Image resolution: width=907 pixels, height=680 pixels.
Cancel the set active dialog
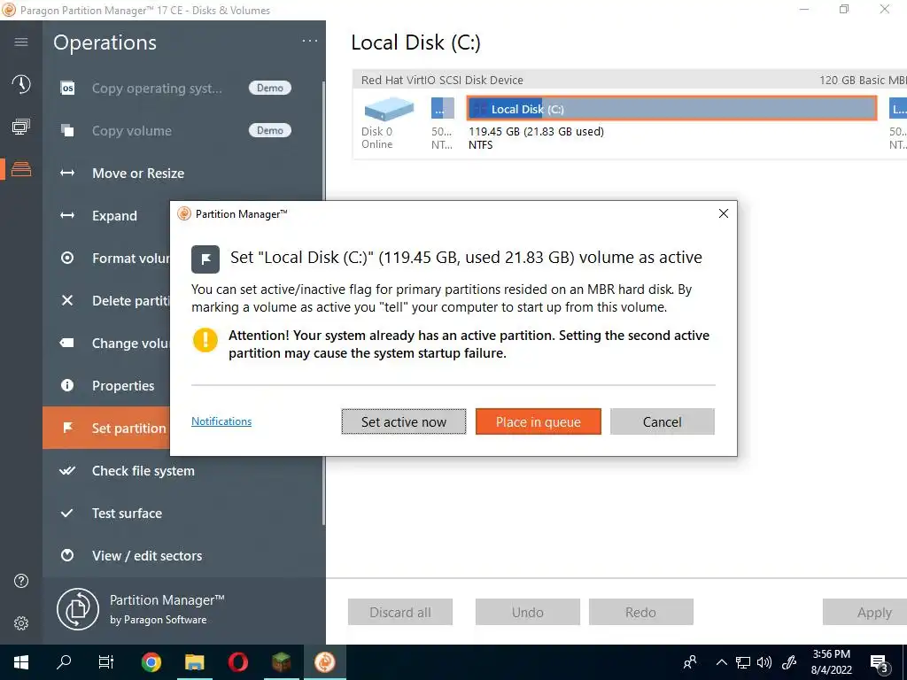tap(663, 421)
